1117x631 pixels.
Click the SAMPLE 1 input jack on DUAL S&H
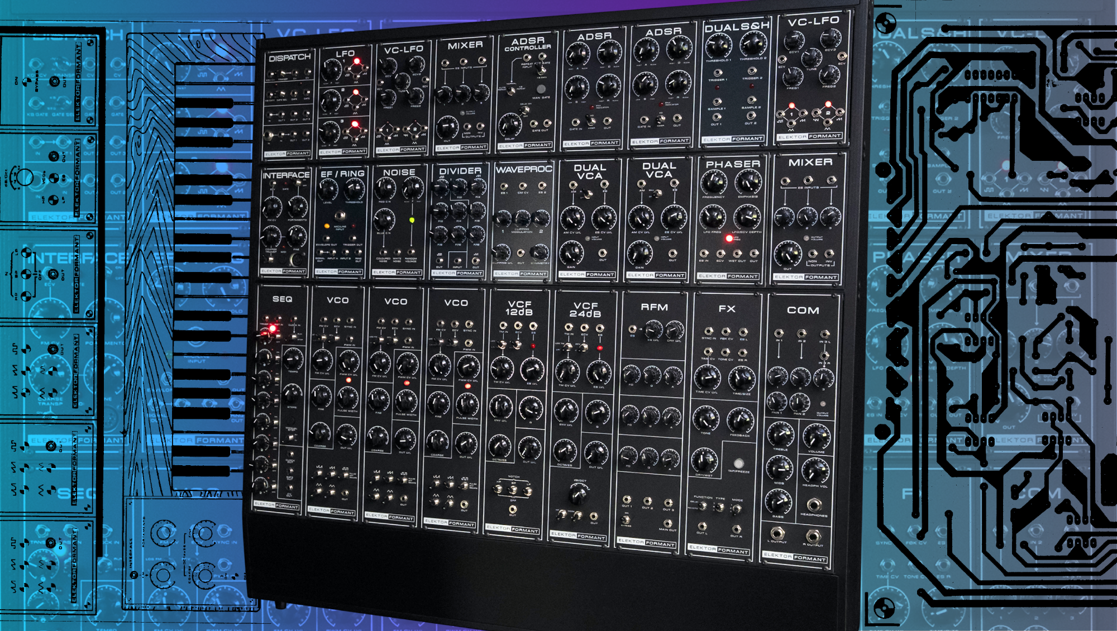click(x=718, y=101)
